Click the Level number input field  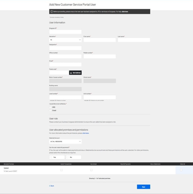coord(65,97)
